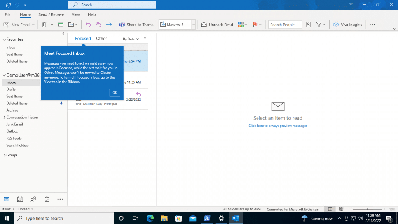Viewport: 398px width, 224px height.
Task: Click the navigation bar's more options ellipsis
Action: tap(60, 199)
